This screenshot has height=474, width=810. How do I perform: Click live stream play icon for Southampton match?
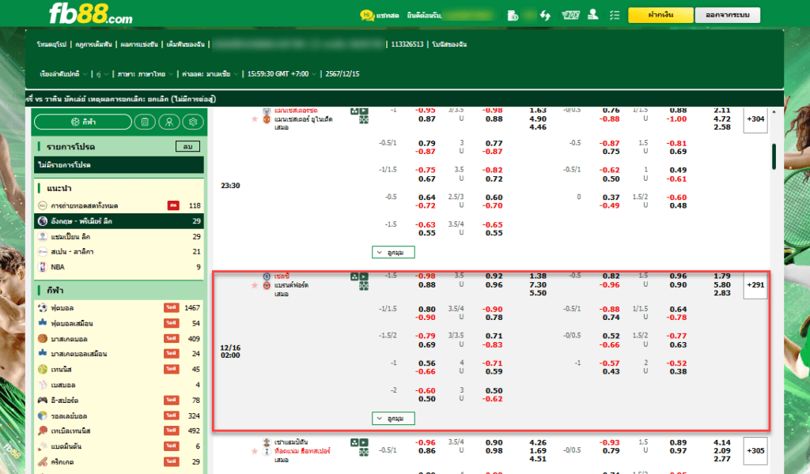click(x=364, y=442)
